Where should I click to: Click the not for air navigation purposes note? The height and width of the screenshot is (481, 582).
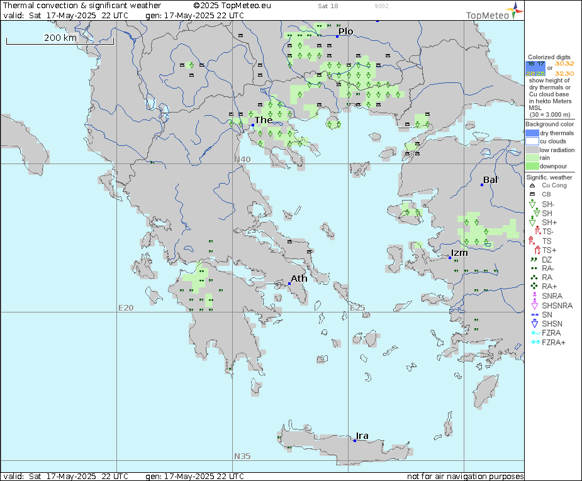pyautogui.click(x=465, y=476)
